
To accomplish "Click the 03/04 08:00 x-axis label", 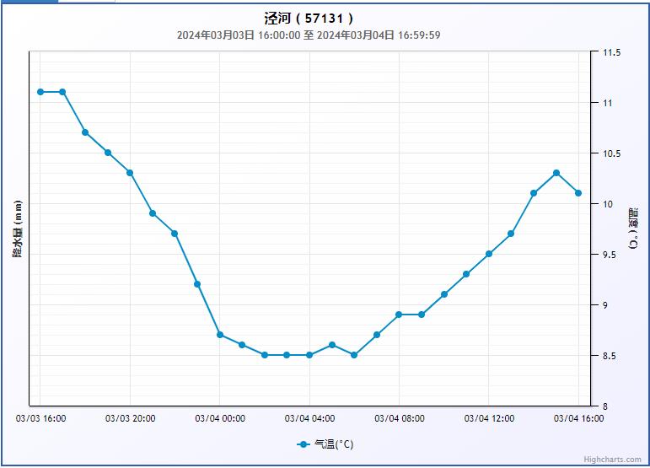I will tap(399, 418).
